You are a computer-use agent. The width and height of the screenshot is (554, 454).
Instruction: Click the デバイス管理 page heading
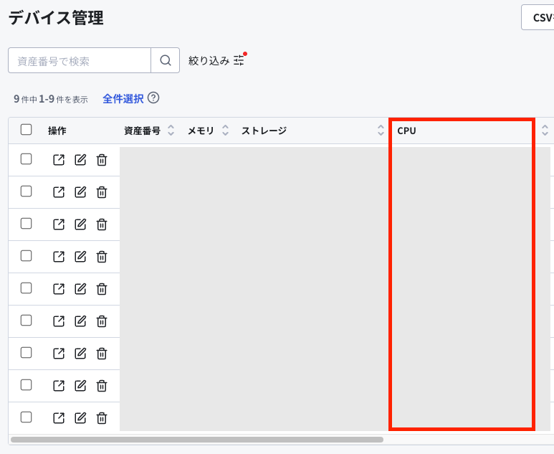(x=56, y=17)
